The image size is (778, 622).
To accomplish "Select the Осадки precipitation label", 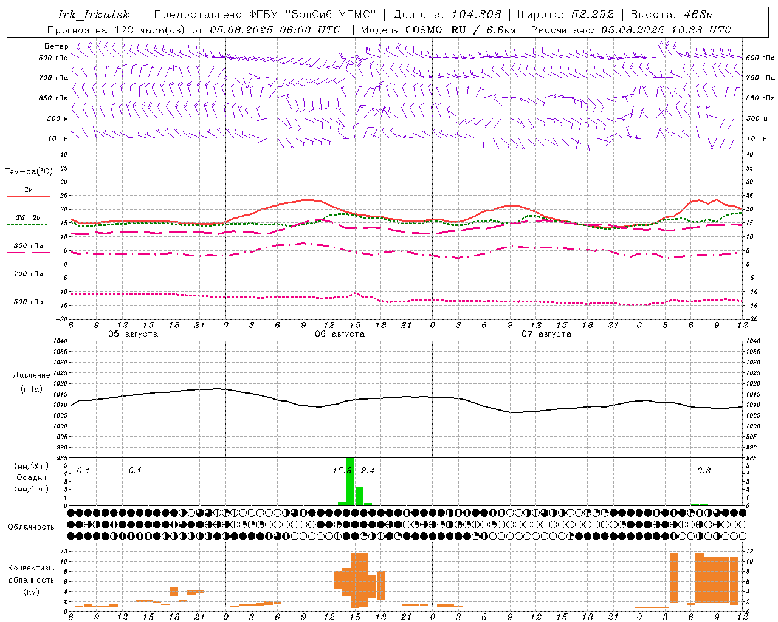I will pos(32,477).
